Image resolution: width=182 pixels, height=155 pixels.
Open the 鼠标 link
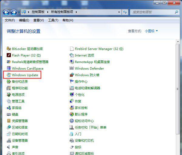click(x=78, y=147)
